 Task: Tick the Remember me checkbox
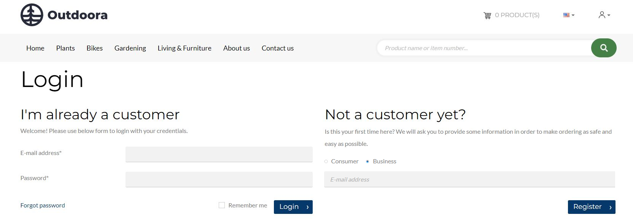222,205
